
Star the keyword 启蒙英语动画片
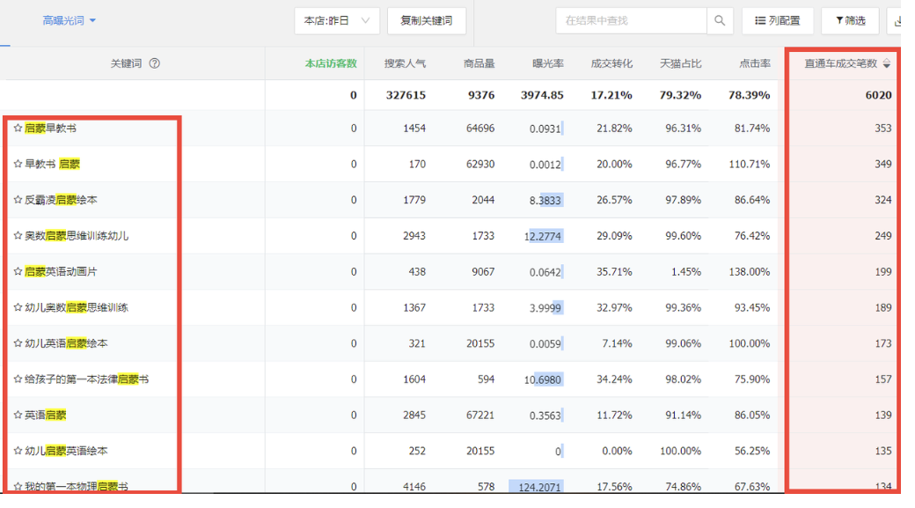click(x=18, y=272)
